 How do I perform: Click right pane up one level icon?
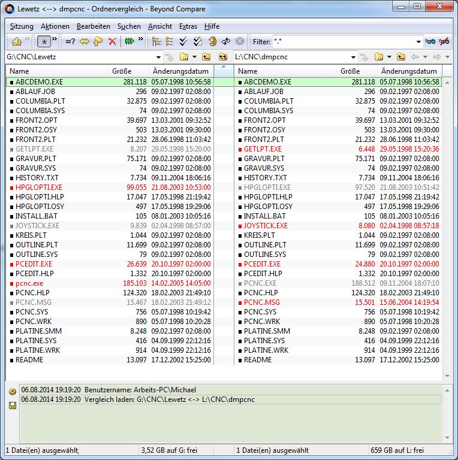point(401,57)
